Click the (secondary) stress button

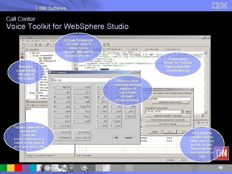point(82,138)
